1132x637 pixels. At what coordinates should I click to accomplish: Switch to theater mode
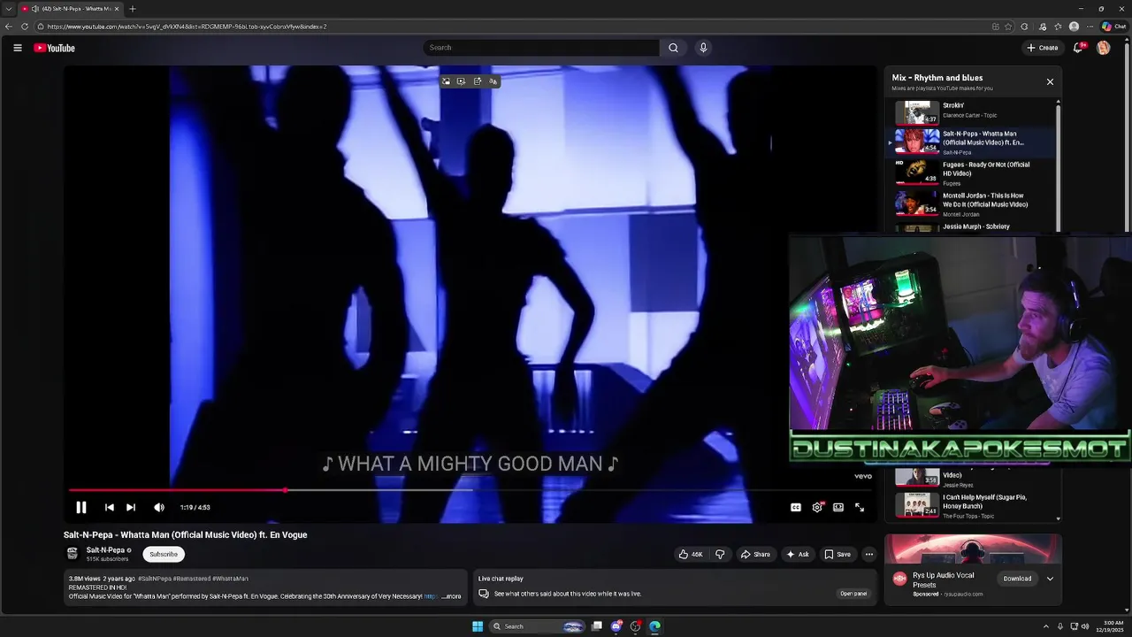tap(838, 507)
